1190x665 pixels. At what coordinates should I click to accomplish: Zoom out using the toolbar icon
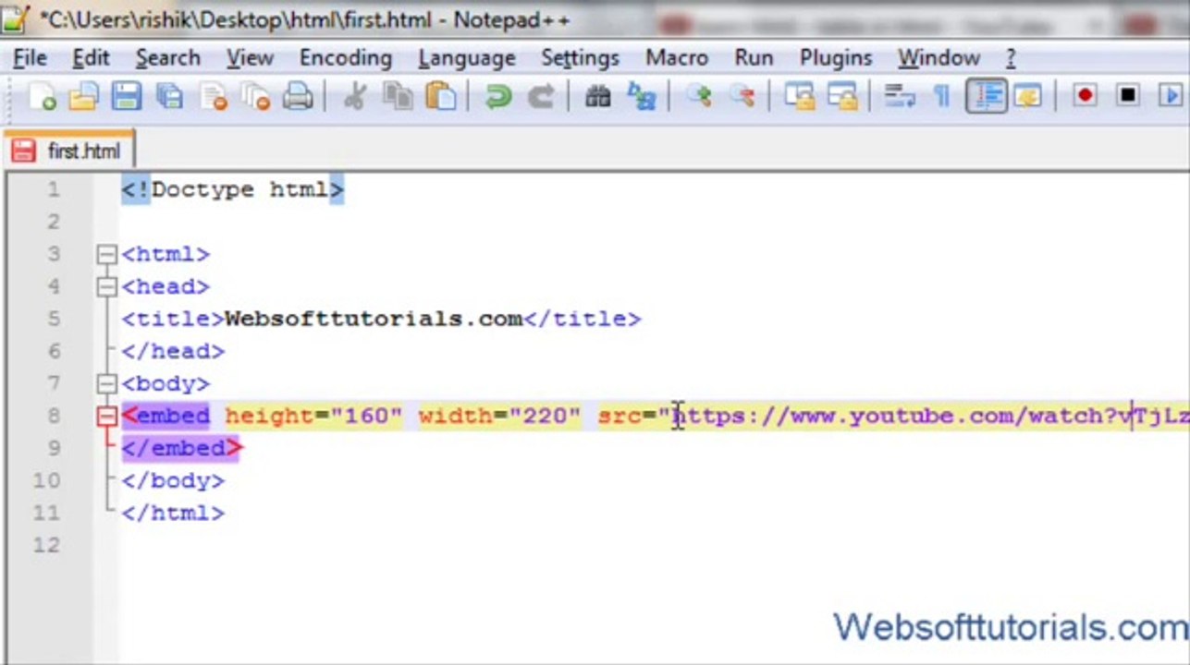point(742,96)
